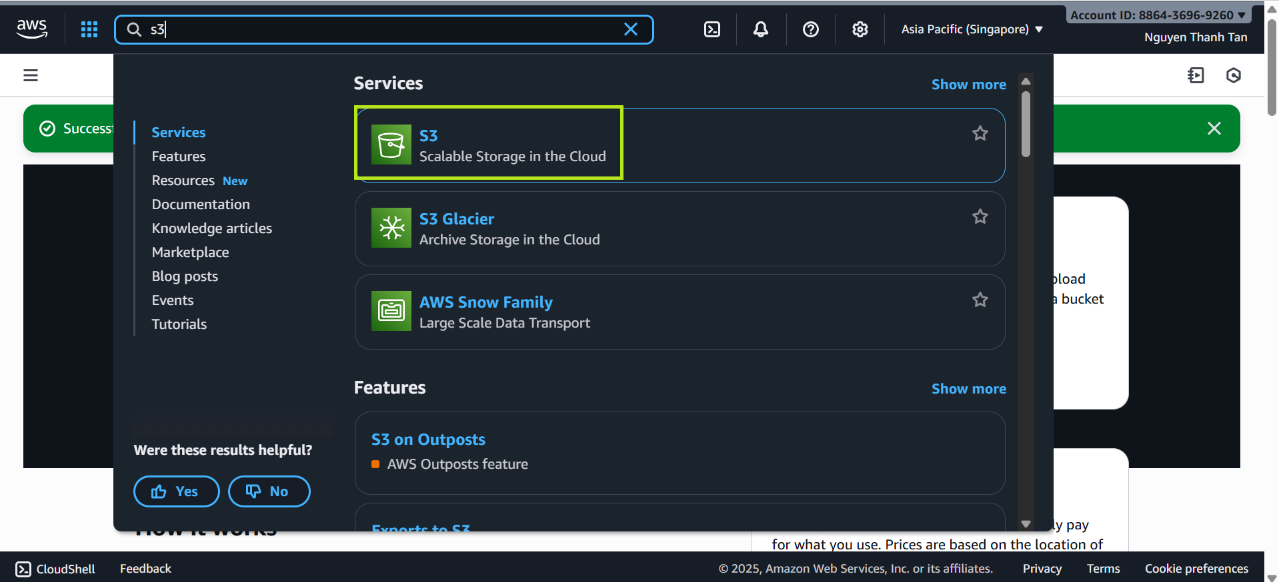Expand the Asia Pacific (Singapore) region dropdown
1279x582 pixels.
pos(972,29)
